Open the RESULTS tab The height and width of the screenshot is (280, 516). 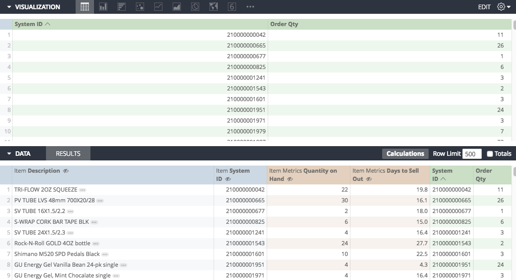pyautogui.click(x=68, y=154)
